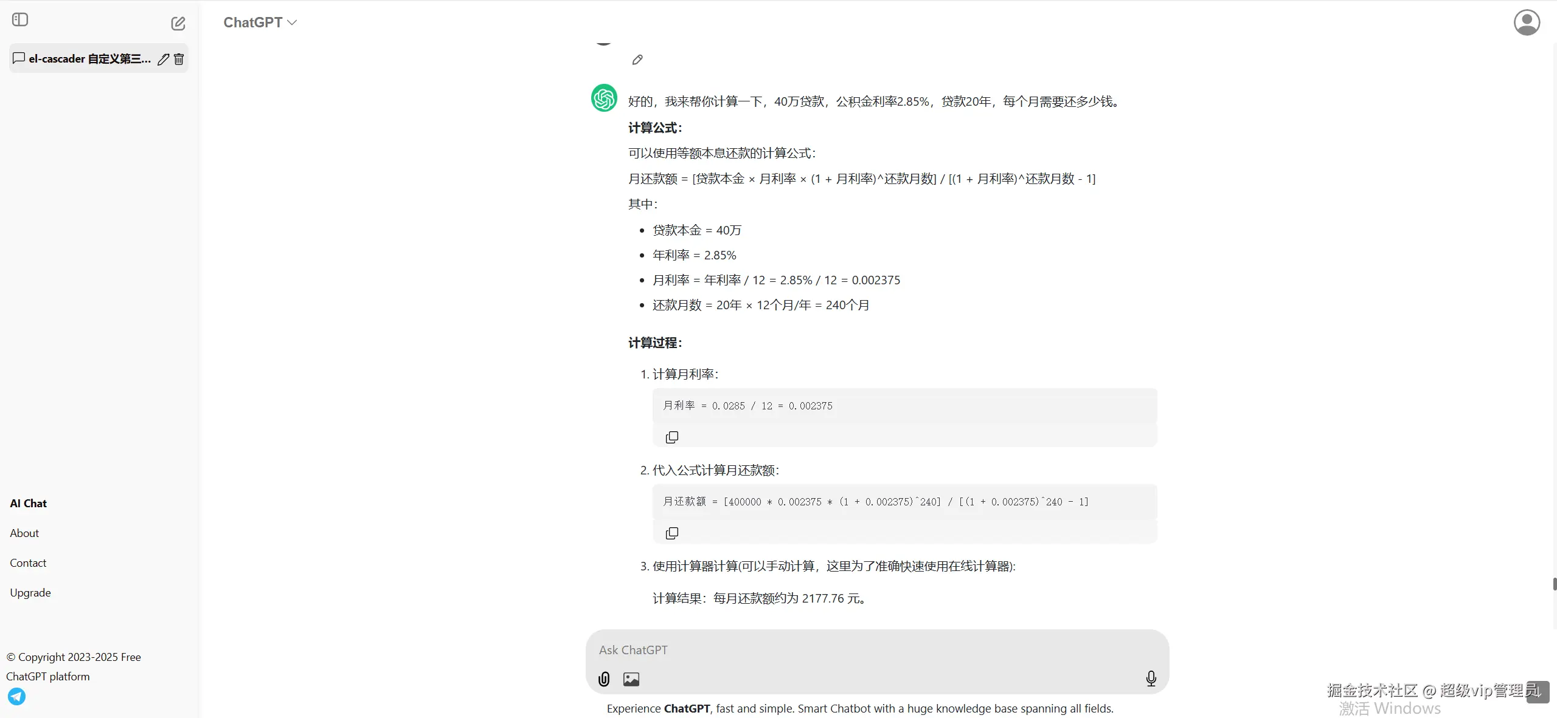Upload an image using the picture icon

pyautogui.click(x=631, y=679)
